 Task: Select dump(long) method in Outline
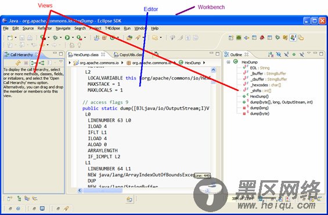point(259,108)
